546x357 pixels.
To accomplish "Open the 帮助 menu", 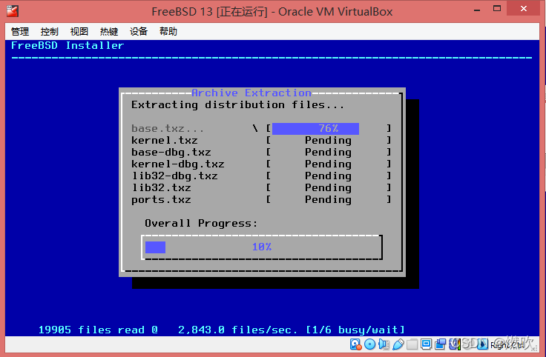I will [168, 32].
